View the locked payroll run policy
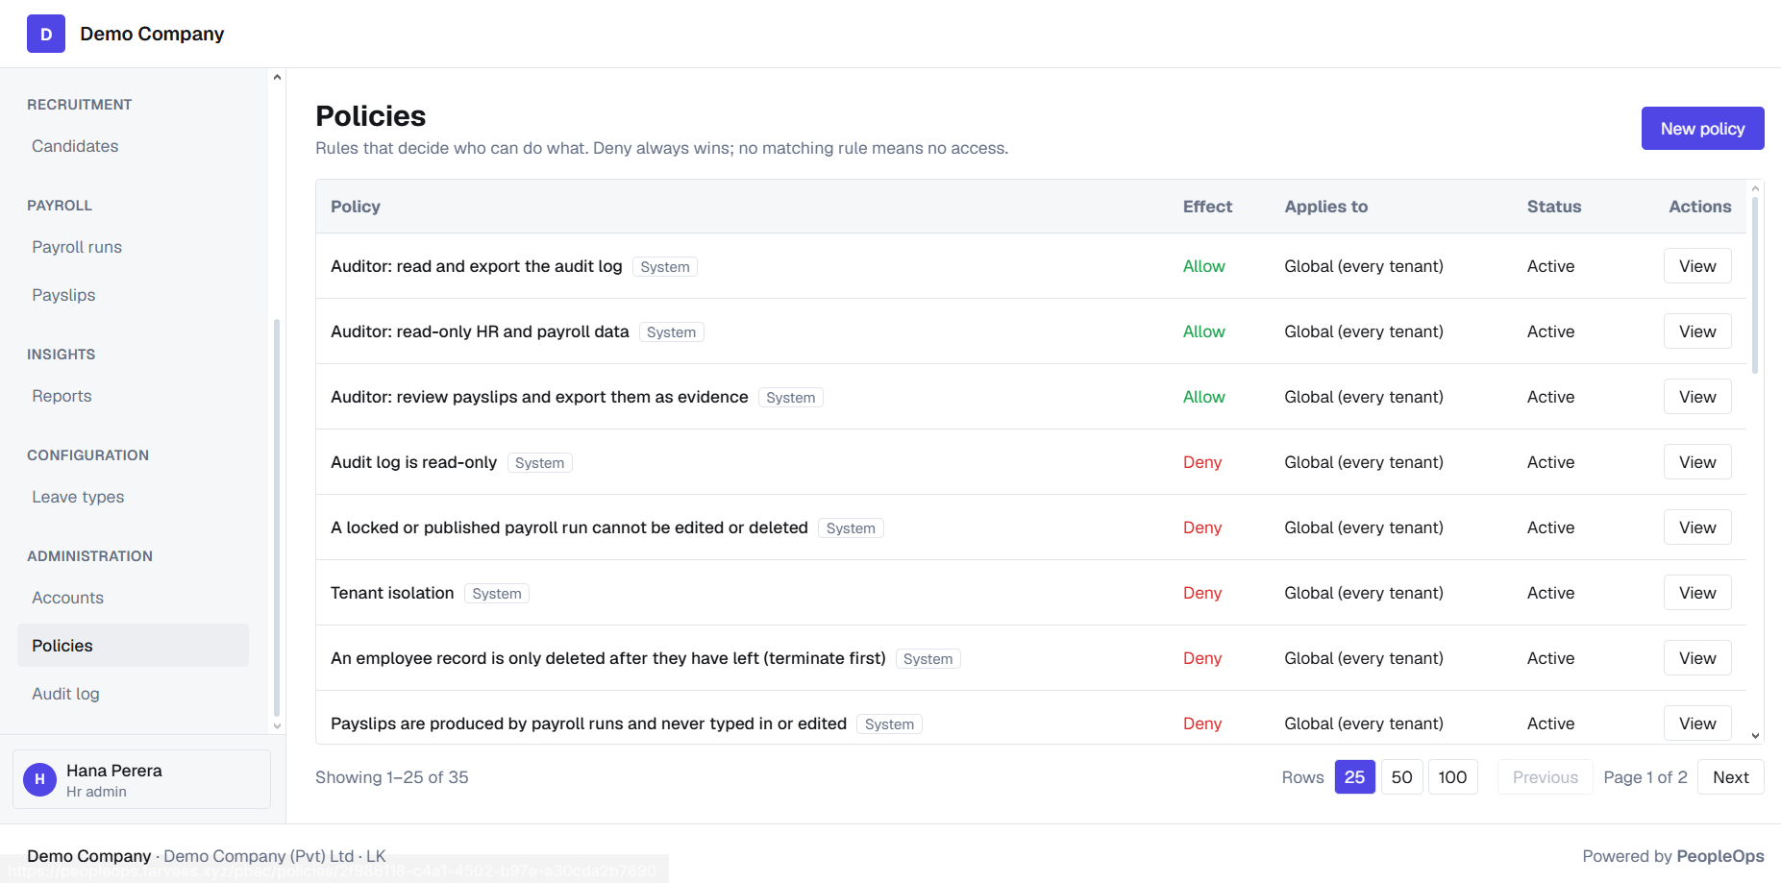The height and width of the screenshot is (883, 1781). point(1697,527)
